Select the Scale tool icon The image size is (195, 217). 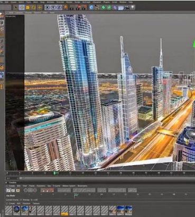27,7
